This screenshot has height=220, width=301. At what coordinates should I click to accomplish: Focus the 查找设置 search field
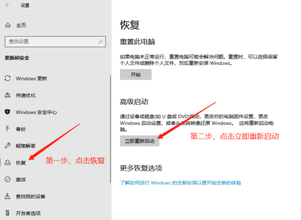[55, 42]
